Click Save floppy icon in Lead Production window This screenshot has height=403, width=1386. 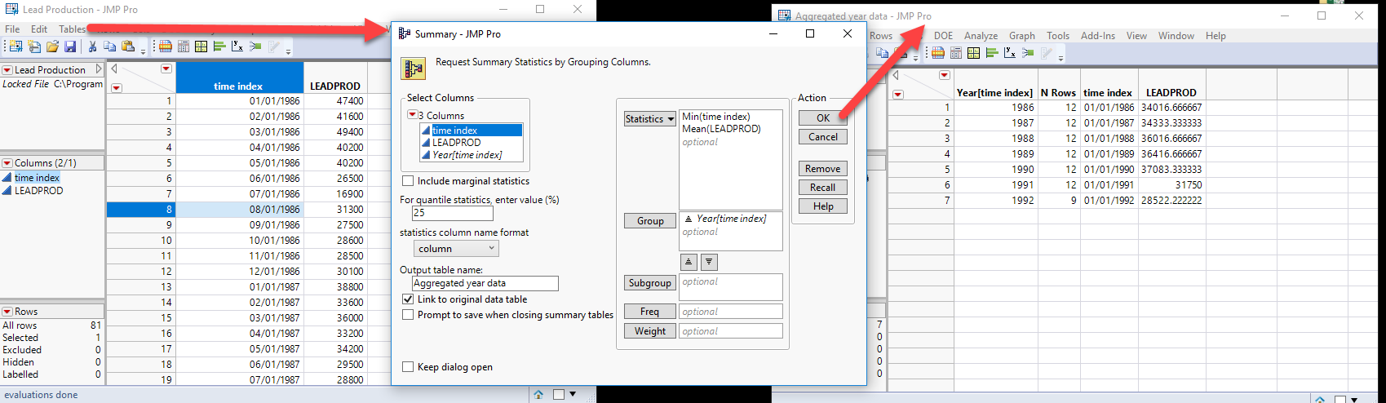coord(70,46)
